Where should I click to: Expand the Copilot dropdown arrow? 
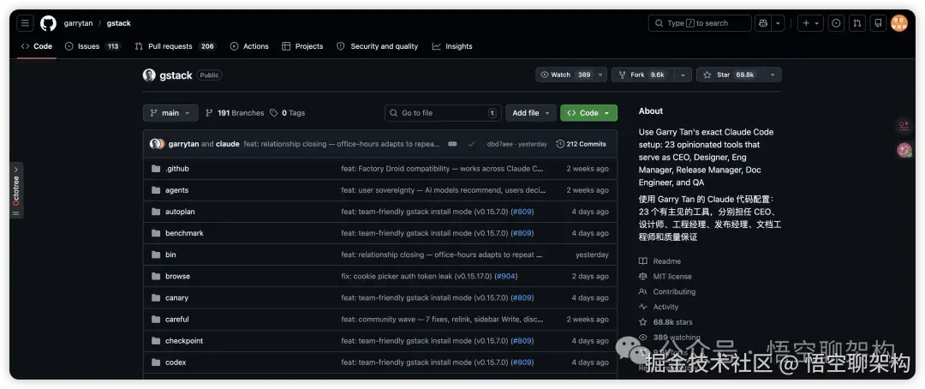[778, 23]
